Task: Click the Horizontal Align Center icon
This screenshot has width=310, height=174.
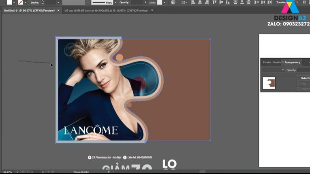Action: click(200, 2)
